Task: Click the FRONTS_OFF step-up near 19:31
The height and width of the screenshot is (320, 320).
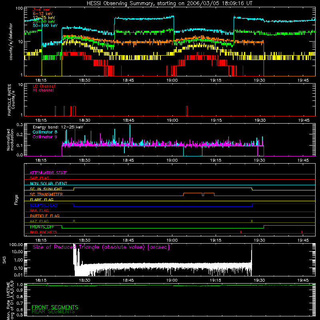Action: (264, 227)
